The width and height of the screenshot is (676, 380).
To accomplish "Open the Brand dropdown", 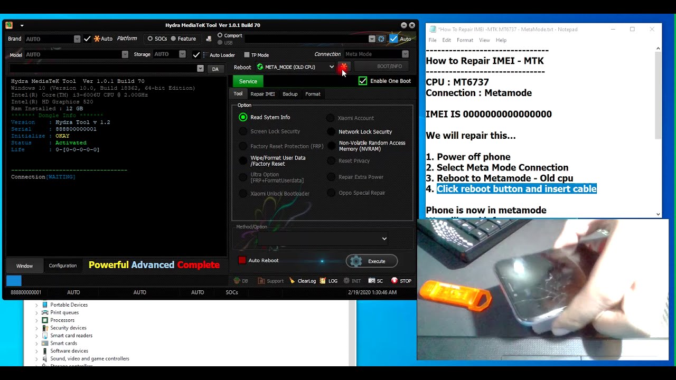I will (x=77, y=39).
